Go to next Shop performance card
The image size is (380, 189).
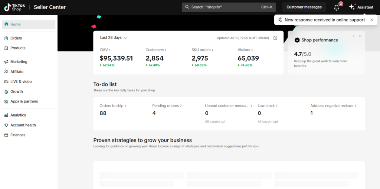[360, 36]
